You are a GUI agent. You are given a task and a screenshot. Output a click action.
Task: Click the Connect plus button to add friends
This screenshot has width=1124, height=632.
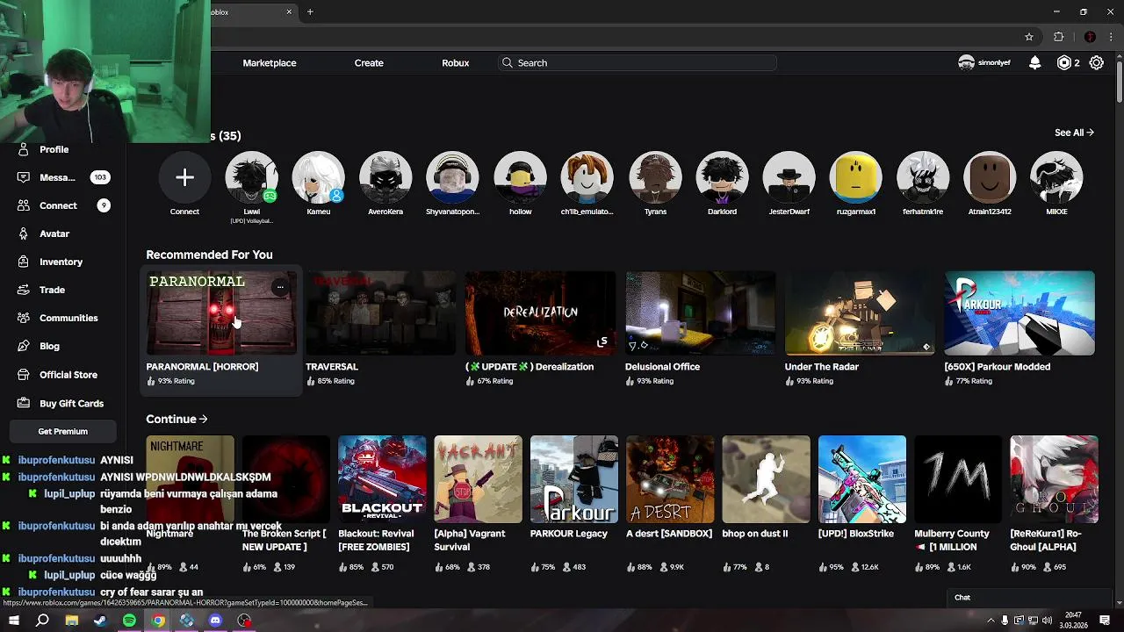point(184,178)
